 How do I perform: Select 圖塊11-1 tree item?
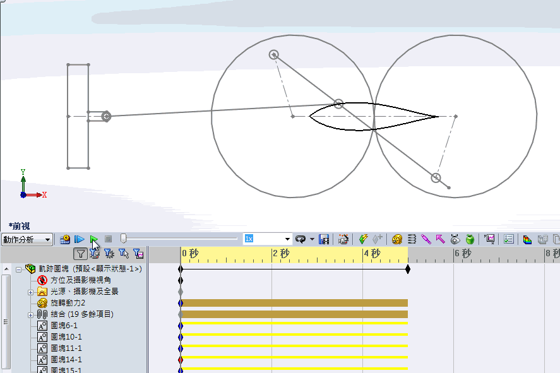(x=66, y=348)
